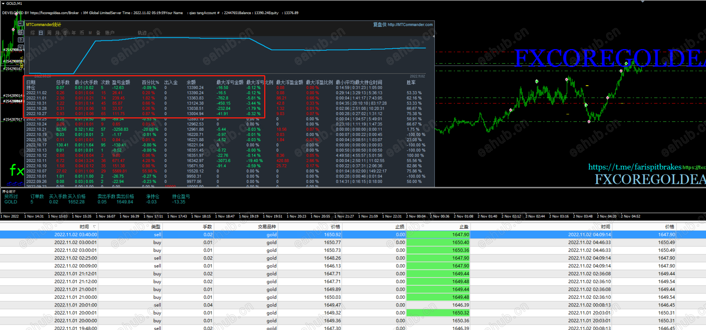Viewport: 706px width, 330px height.
Task: Open the 轨迹 trajectory tab
Action: (x=142, y=33)
